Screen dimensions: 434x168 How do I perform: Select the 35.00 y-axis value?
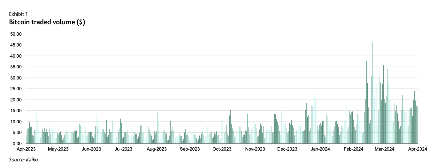[x=16, y=67]
